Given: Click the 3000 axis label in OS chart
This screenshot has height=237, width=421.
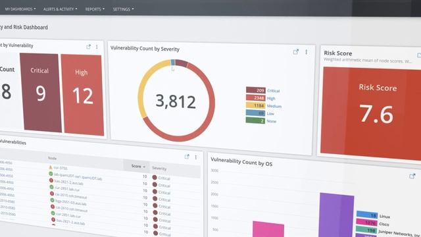Looking at the screenshot, I should (x=214, y=171).
